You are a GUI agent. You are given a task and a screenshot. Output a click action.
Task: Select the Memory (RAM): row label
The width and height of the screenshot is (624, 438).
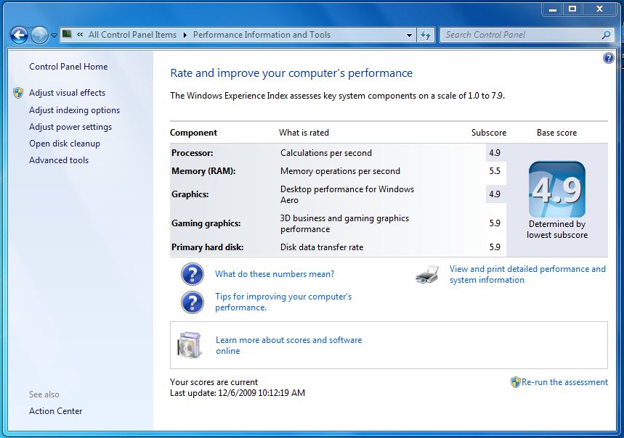[x=203, y=171]
